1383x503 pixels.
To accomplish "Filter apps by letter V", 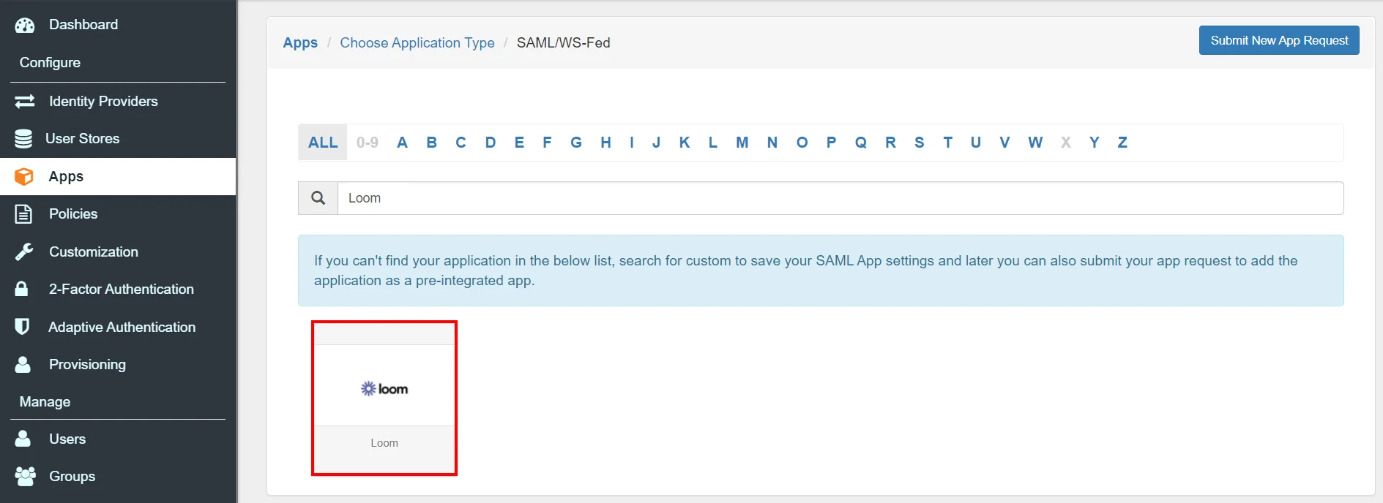I will tap(1004, 143).
